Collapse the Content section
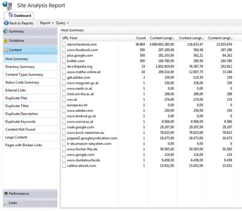 coord(30,50)
